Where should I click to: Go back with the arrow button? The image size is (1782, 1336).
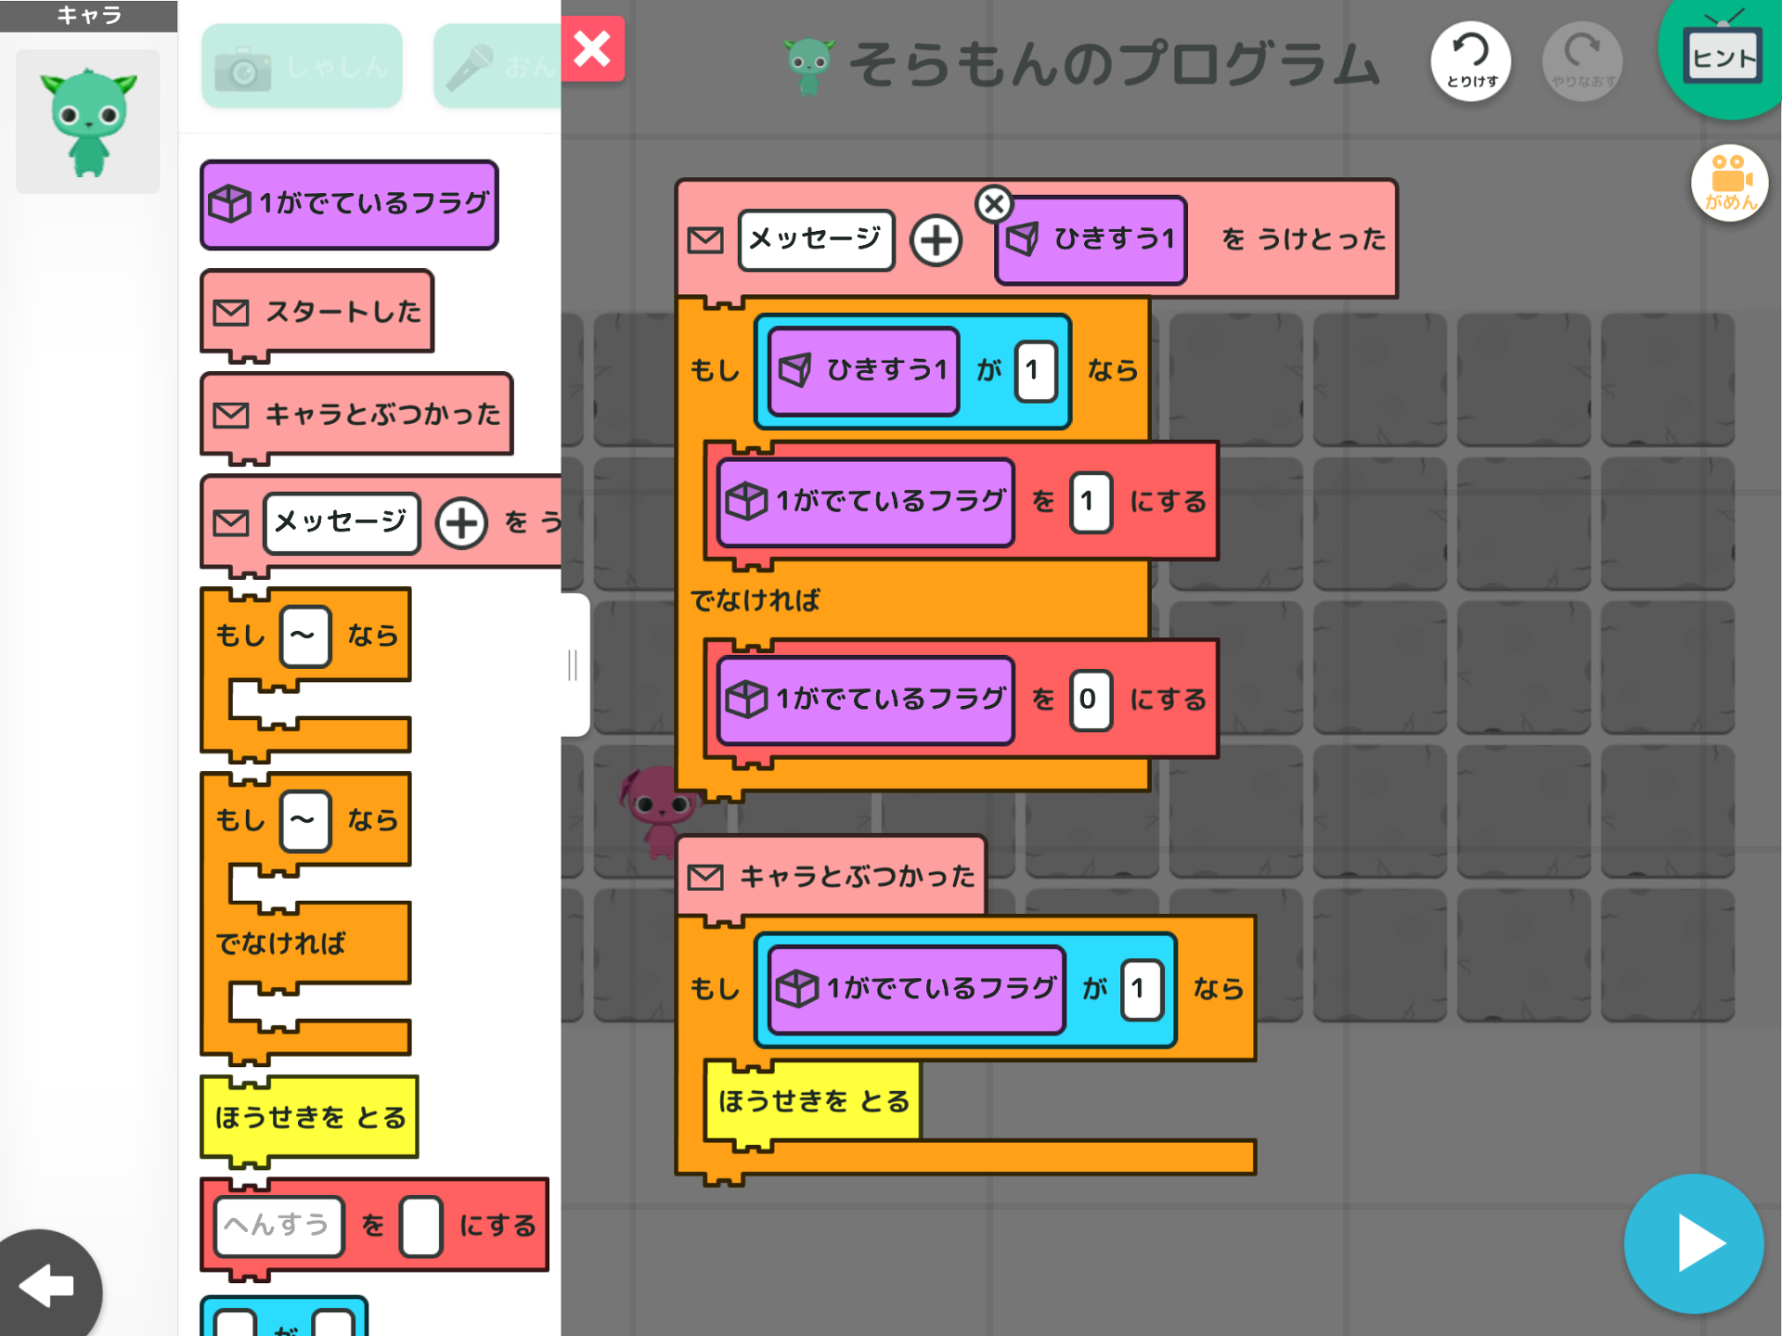click(46, 1286)
